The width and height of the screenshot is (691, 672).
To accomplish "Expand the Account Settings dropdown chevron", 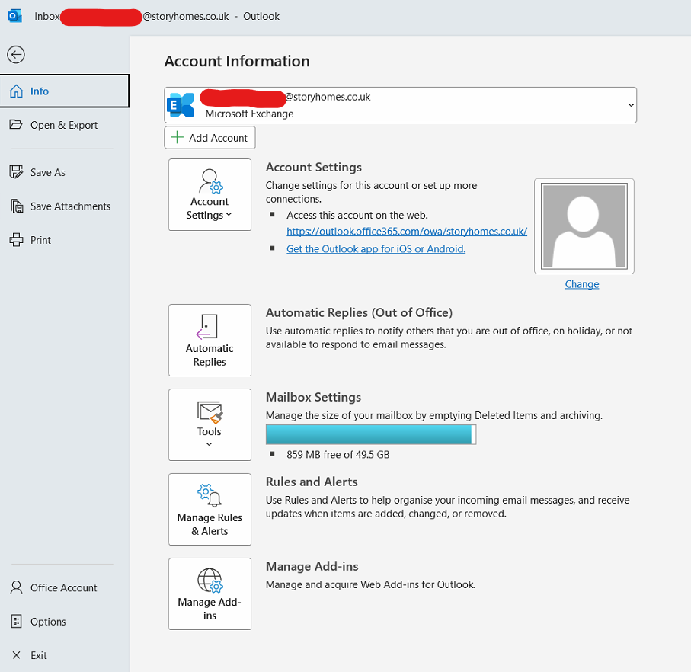I will (229, 215).
